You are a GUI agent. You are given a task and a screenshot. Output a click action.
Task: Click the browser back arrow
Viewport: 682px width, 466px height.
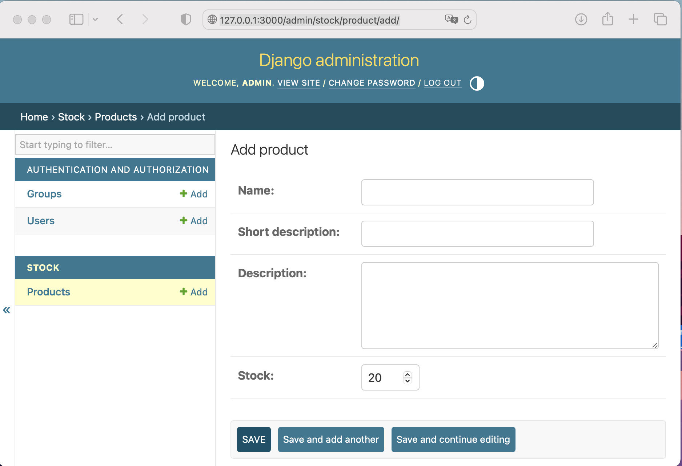(x=120, y=19)
